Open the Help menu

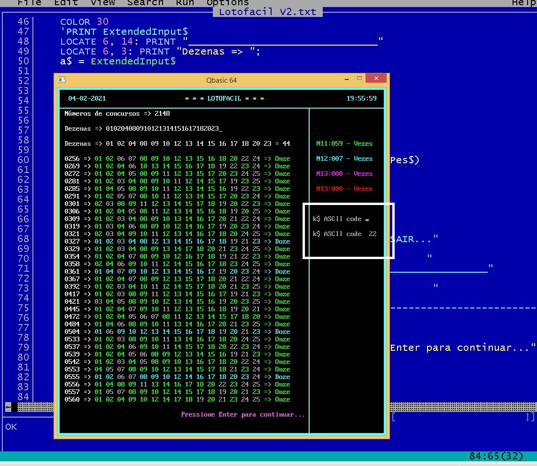point(523,3)
